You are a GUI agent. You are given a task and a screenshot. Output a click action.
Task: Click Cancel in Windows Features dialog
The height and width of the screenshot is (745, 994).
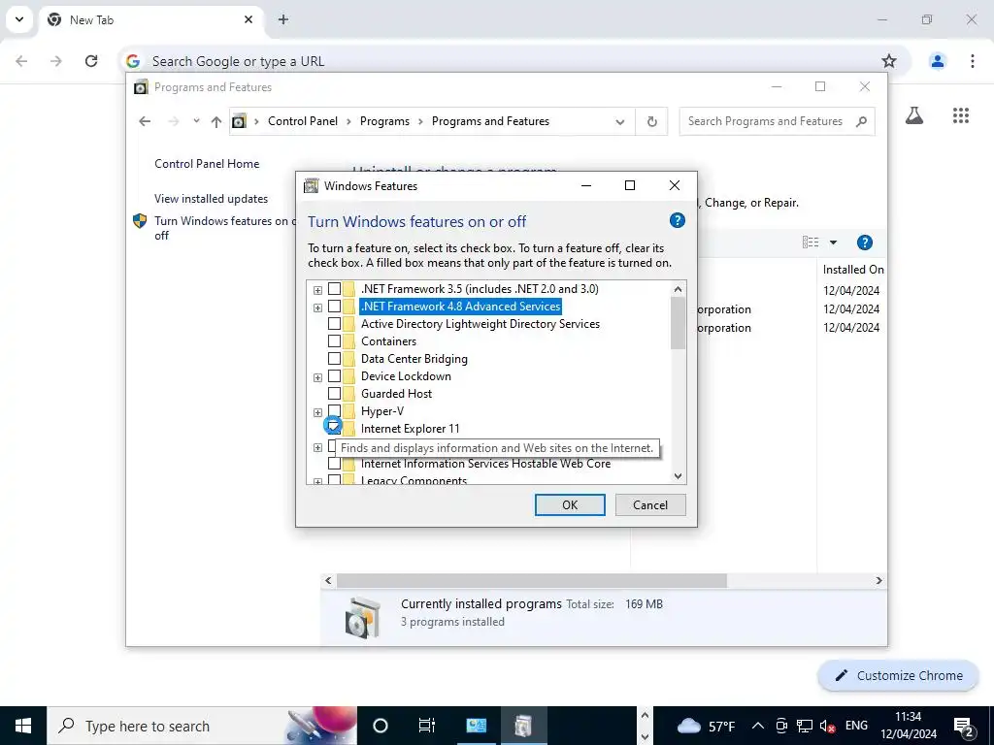[650, 504]
